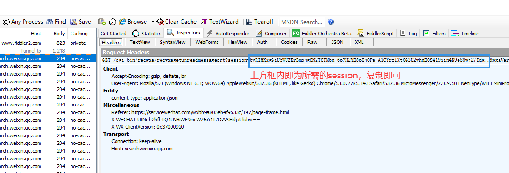Viewport: 509px width, 173px height.
Task: Open the Statistics tab
Action: point(147,34)
